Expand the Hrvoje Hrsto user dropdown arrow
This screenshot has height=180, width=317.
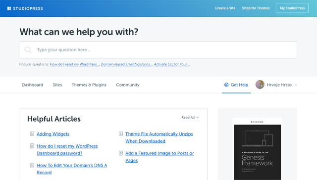click(296, 85)
